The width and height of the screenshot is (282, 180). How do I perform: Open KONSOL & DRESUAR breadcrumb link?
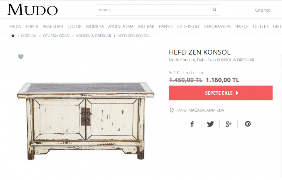point(93,36)
